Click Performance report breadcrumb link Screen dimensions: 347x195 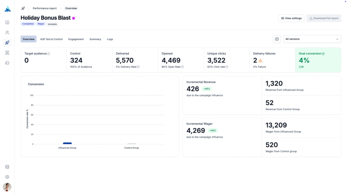pyautogui.click(x=45, y=8)
